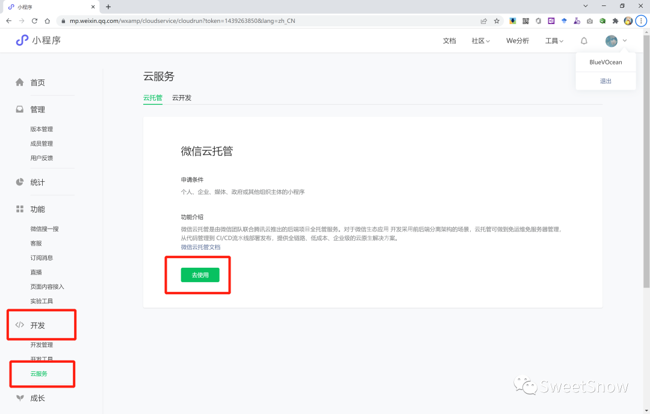Open 成员管理 in the sidebar
The width and height of the screenshot is (650, 414).
click(42, 143)
